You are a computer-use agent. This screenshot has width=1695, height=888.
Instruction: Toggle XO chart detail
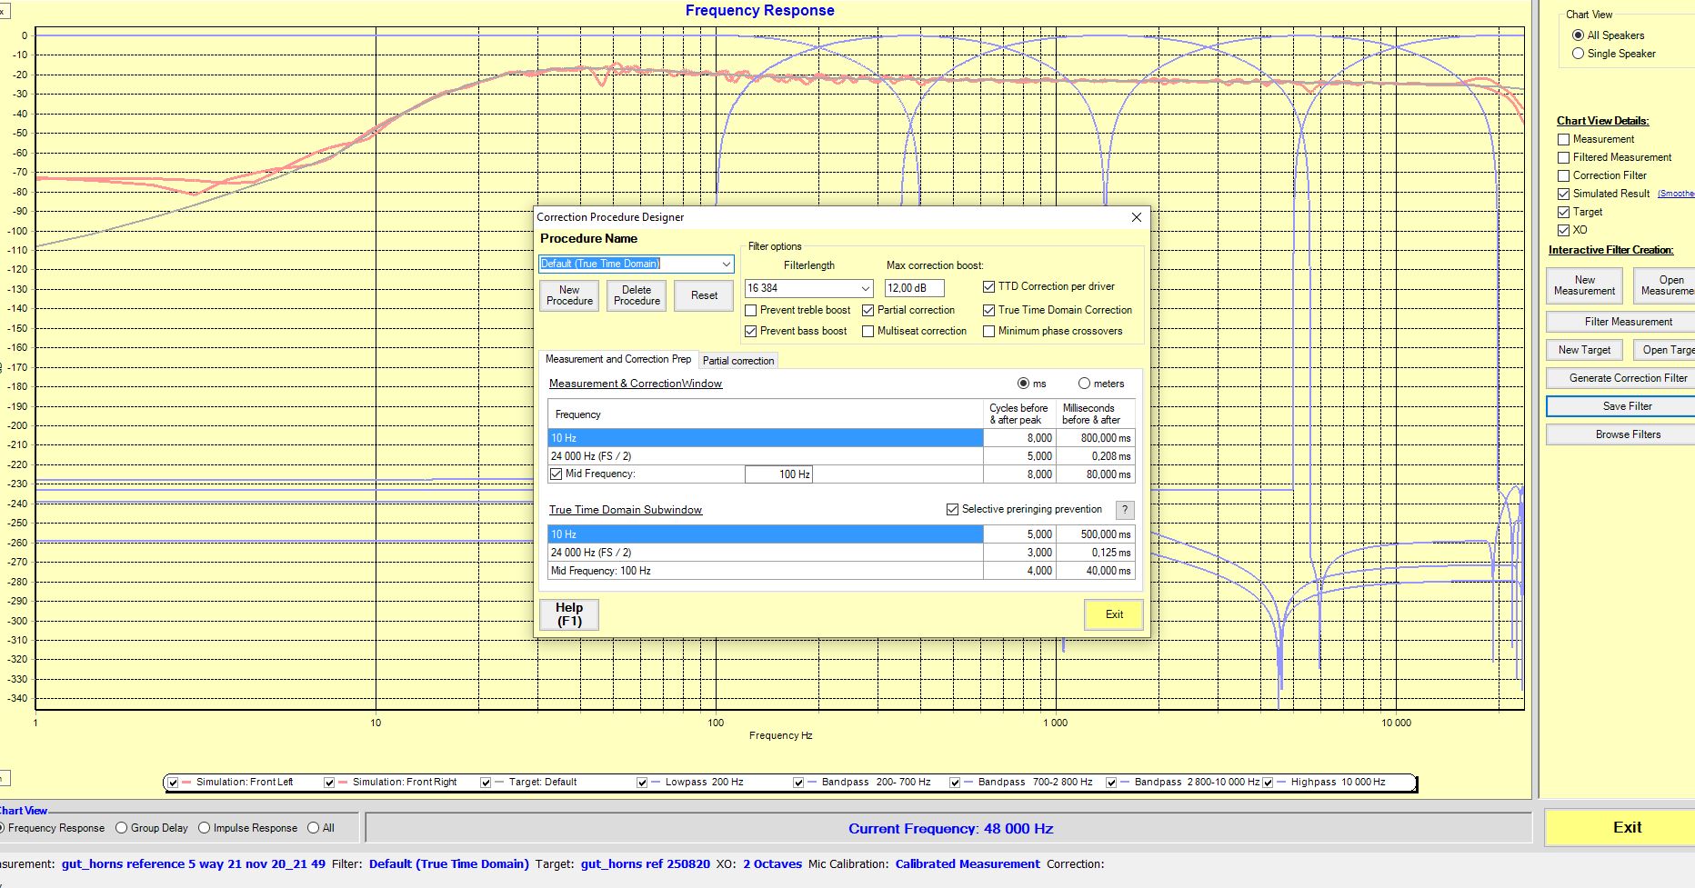[x=1563, y=230]
